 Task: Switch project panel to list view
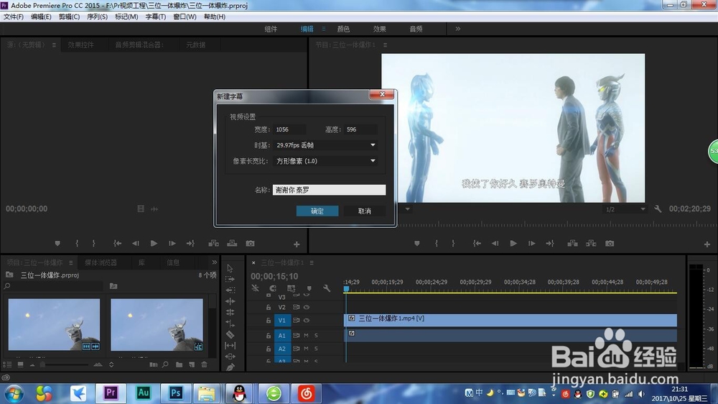click(x=7, y=364)
